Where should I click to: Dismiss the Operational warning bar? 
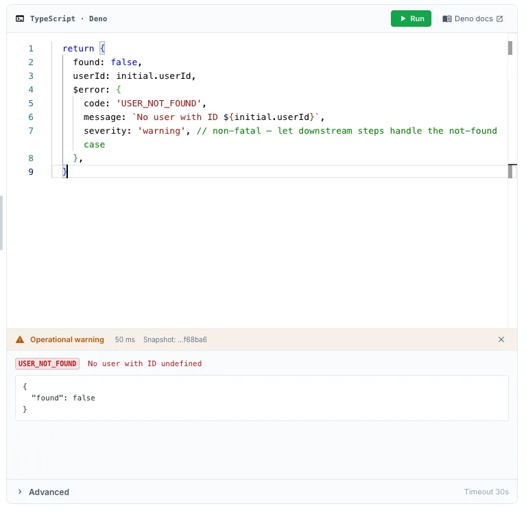click(x=501, y=339)
